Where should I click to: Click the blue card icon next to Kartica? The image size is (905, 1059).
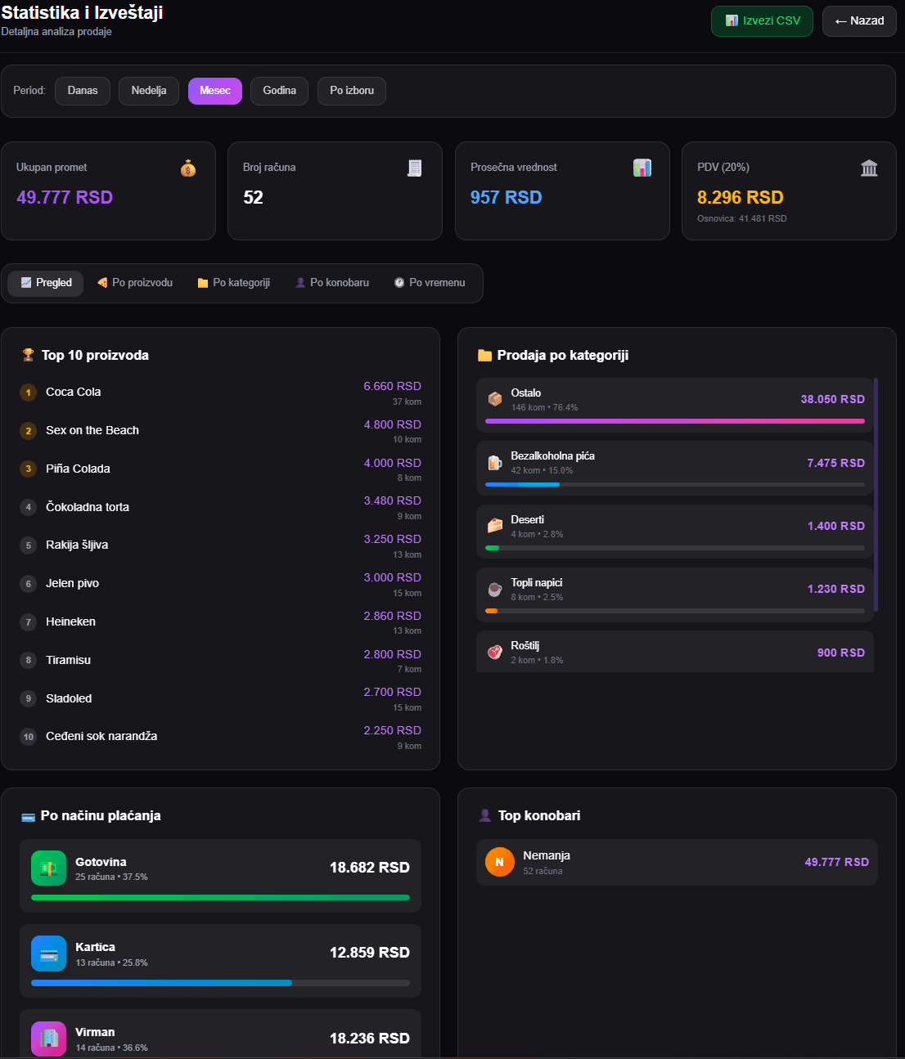tap(48, 954)
